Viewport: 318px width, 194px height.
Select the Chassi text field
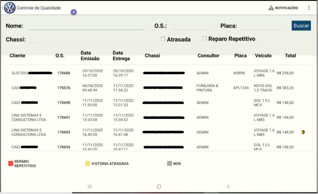tap(90, 39)
